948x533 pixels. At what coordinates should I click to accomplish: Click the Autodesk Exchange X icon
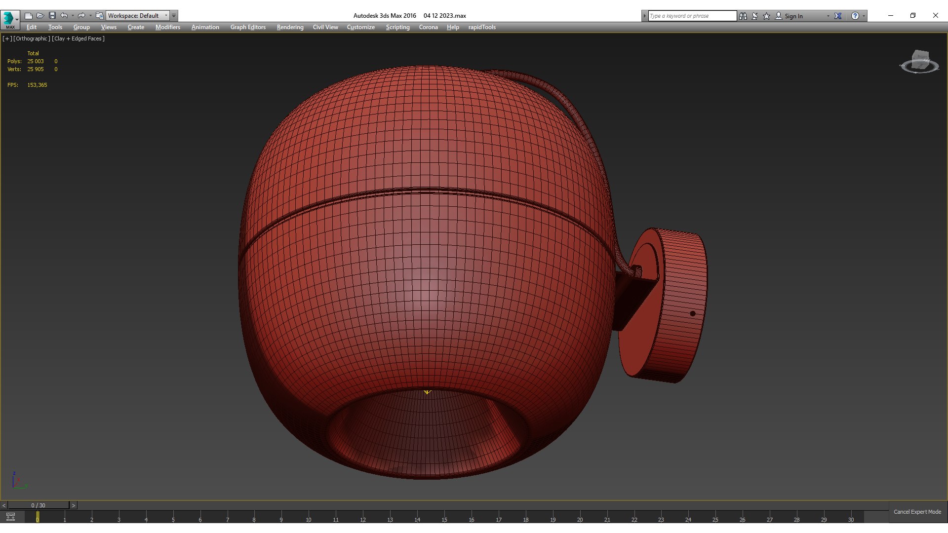pyautogui.click(x=838, y=16)
